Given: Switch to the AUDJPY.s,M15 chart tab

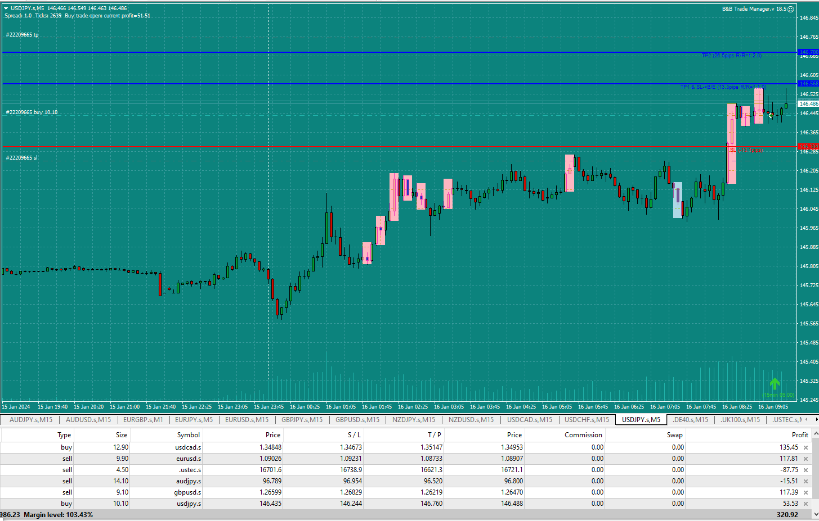Looking at the screenshot, I should tap(31, 420).
